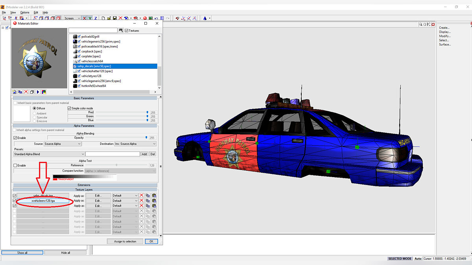
Task: Open the color palette icon under material preview
Action: click(x=44, y=92)
